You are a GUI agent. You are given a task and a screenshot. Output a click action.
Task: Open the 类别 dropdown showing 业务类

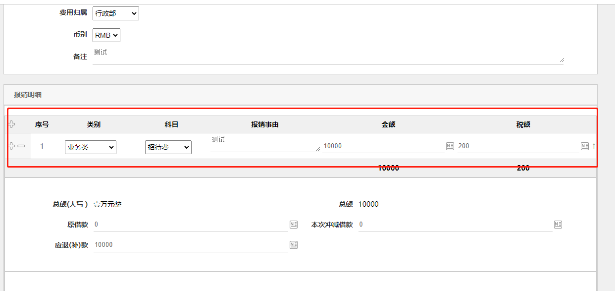tap(91, 147)
